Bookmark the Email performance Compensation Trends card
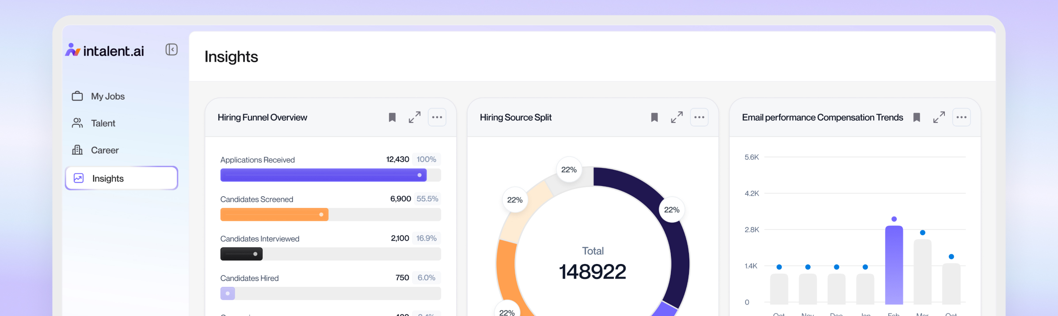 point(917,117)
